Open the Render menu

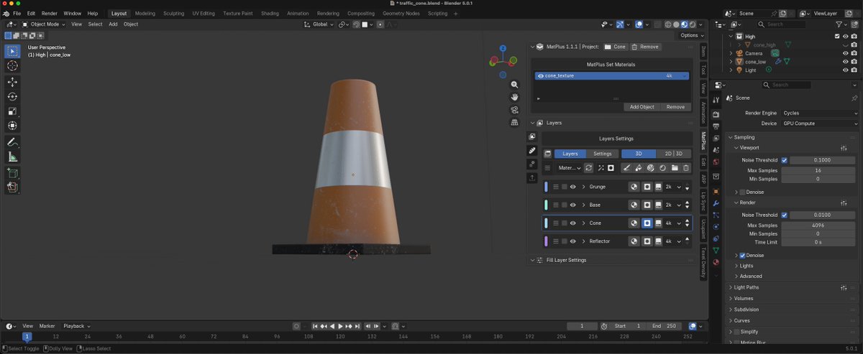(x=49, y=14)
